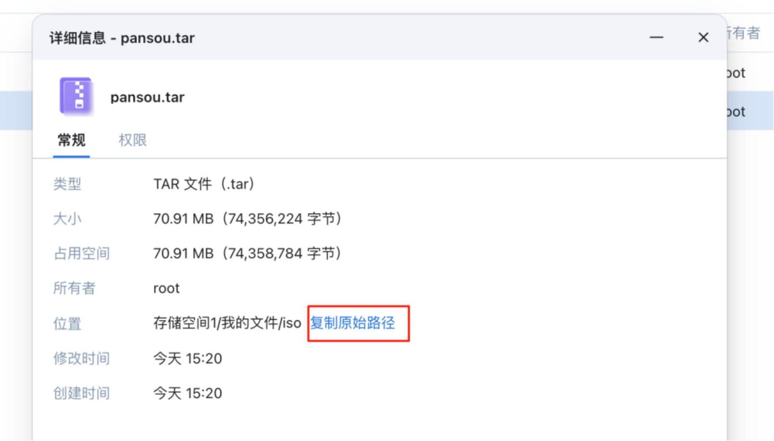Click the 复制原始路径 link
Image resolution: width=774 pixels, height=441 pixels.
352,323
